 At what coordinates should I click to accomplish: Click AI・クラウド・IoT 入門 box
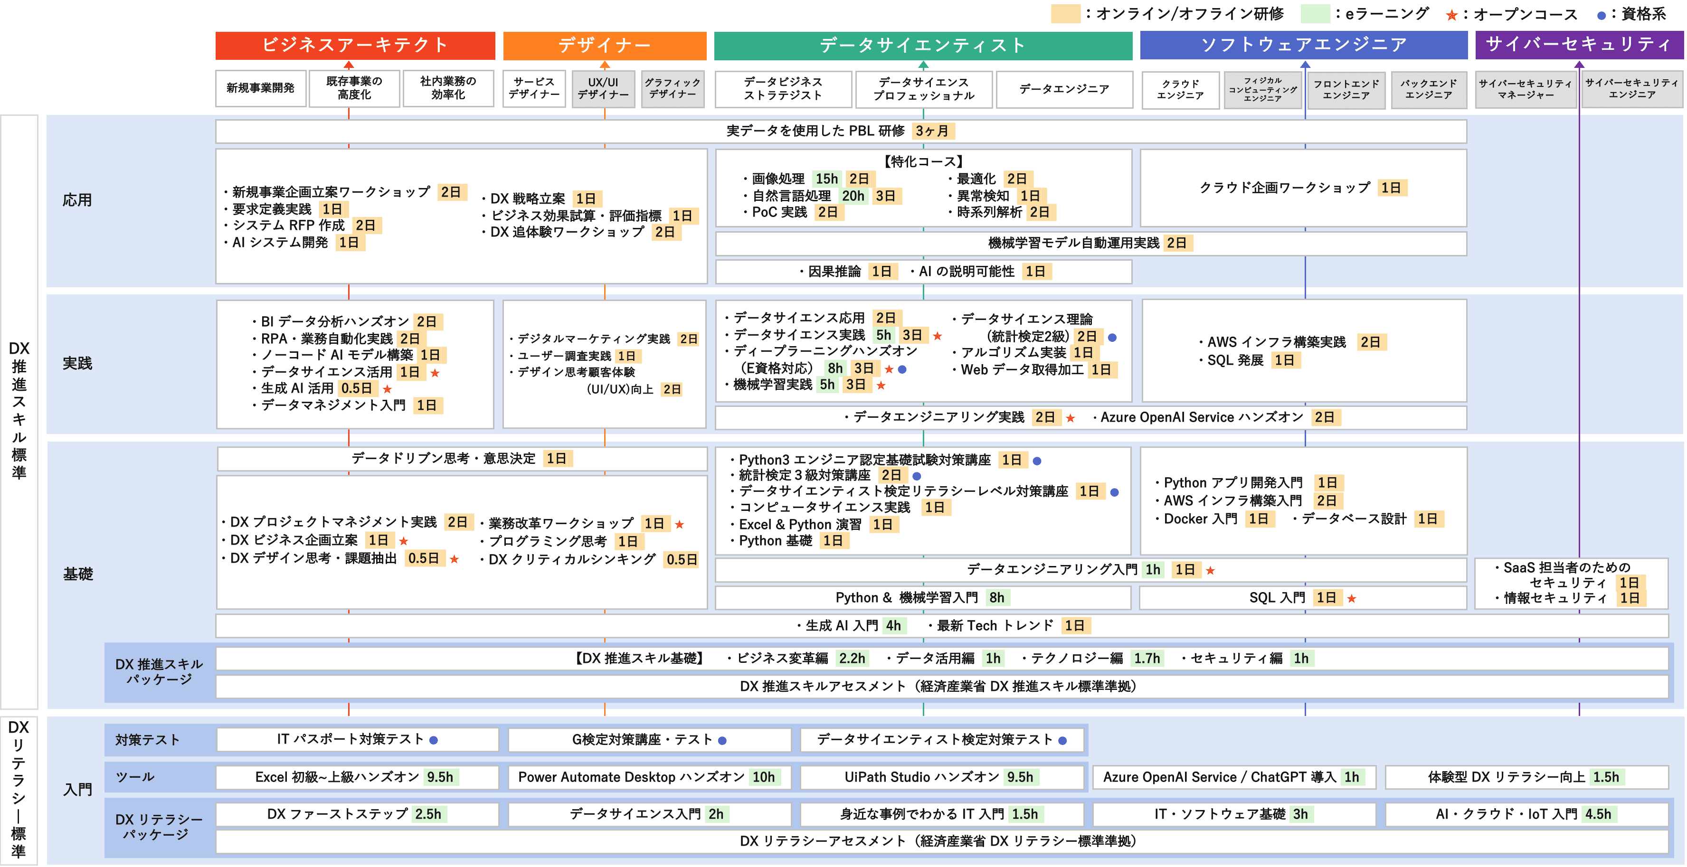(x=1526, y=815)
